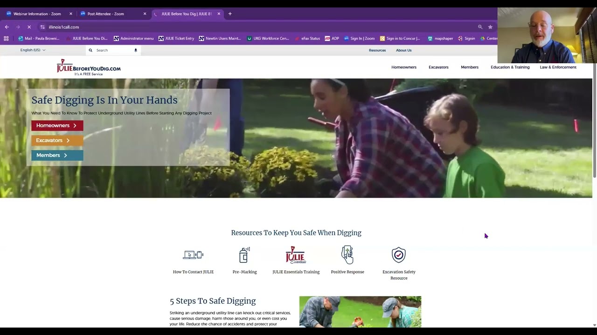
Task: Click the "Safe Digging Is In Your Hands" heading
Action: [104, 100]
